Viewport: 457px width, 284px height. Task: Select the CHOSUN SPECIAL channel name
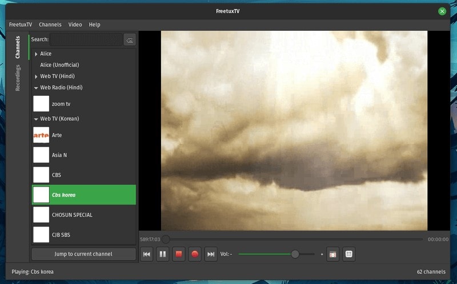coord(72,215)
